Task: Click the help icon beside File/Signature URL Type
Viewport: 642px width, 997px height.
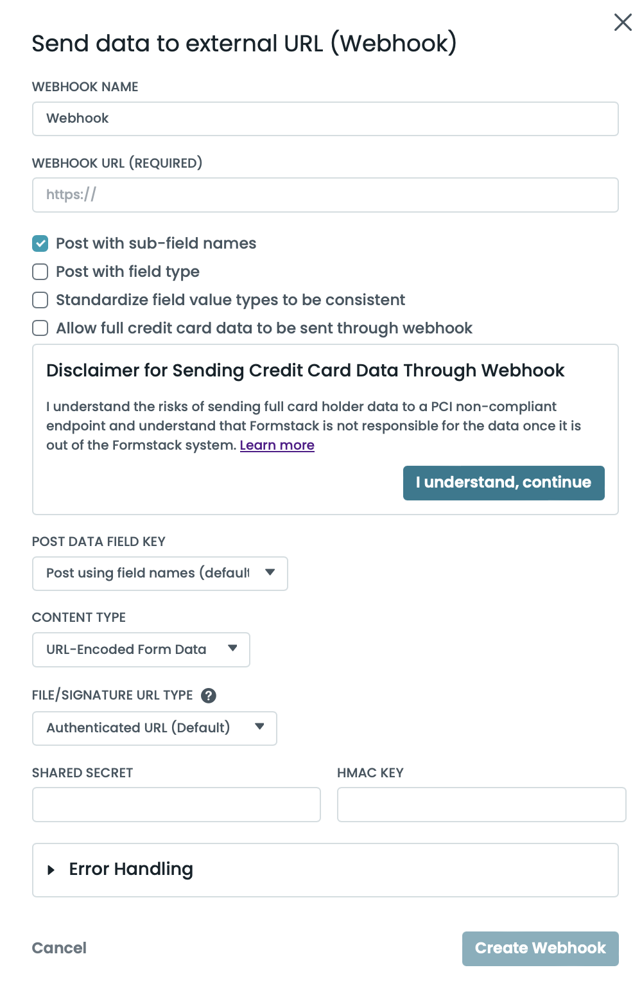Action: tap(209, 696)
